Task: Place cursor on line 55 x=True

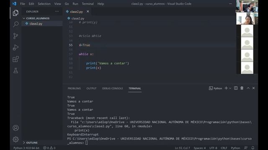Action: click(x=85, y=45)
